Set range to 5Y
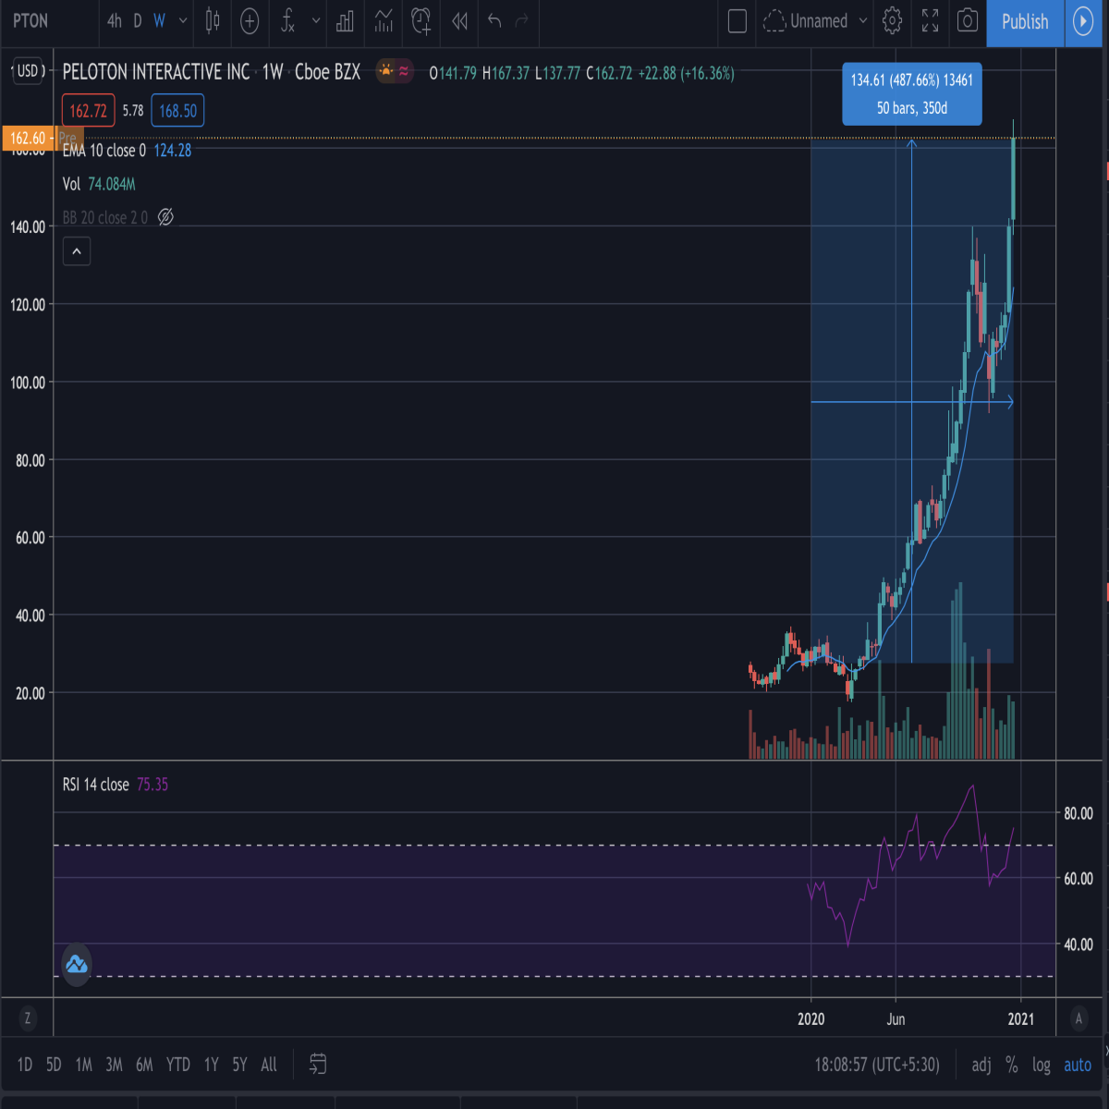1109x1109 pixels. (239, 1065)
